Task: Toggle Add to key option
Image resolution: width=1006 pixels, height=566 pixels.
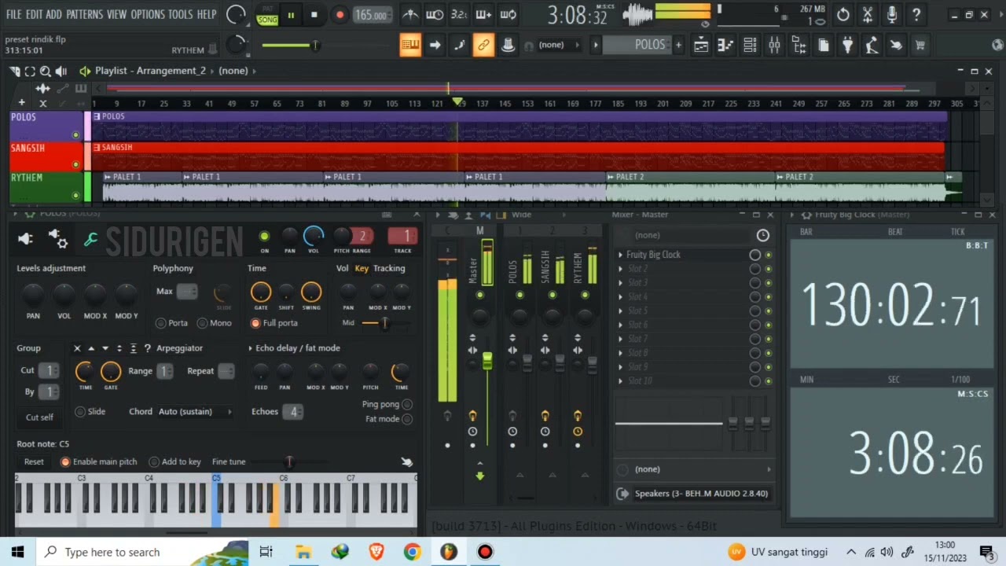Action: click(154, 462)
